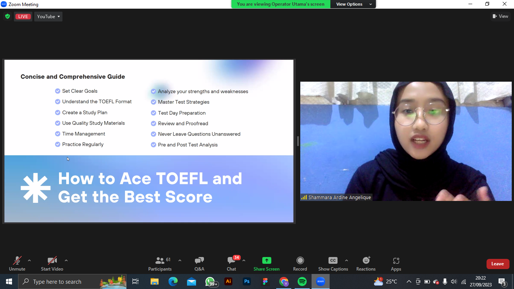Open Spotify from the Windows taskbar
Viewport: 514px width, 289px height.
click(x=302, y=281)
